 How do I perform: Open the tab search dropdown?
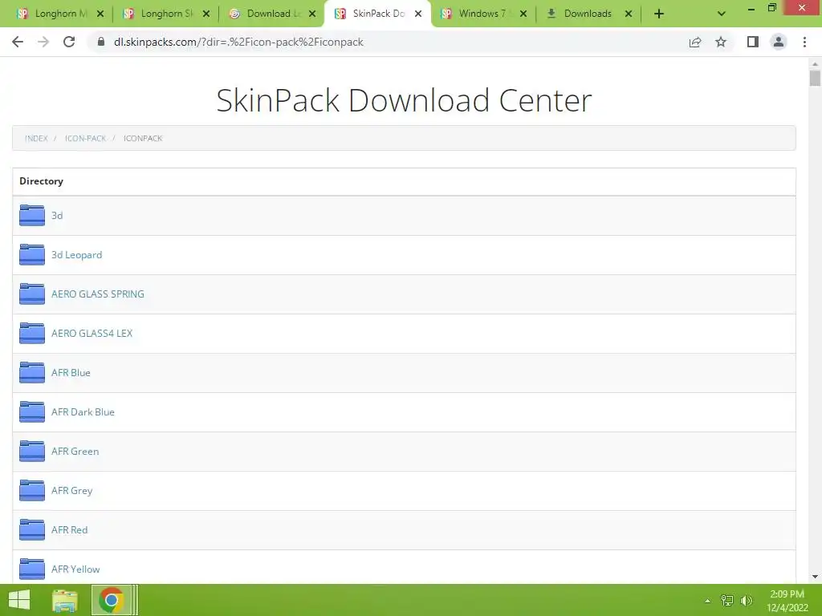[x=722, y=14]
